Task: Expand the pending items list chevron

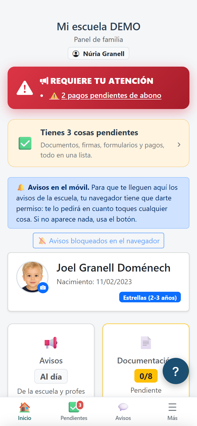Action: (179, 145)
